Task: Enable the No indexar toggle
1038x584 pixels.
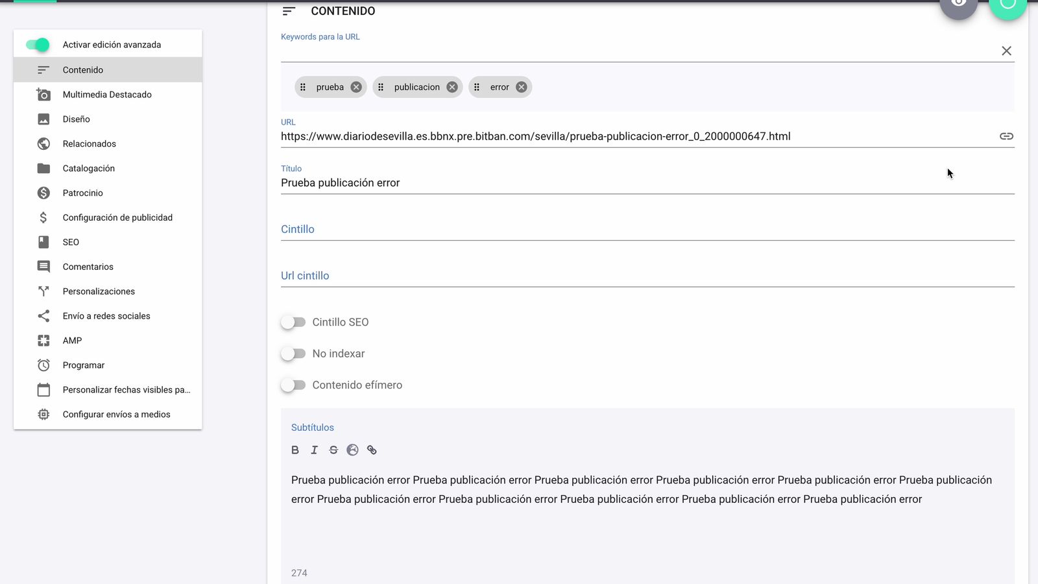Action: click(x=293, y=354)
